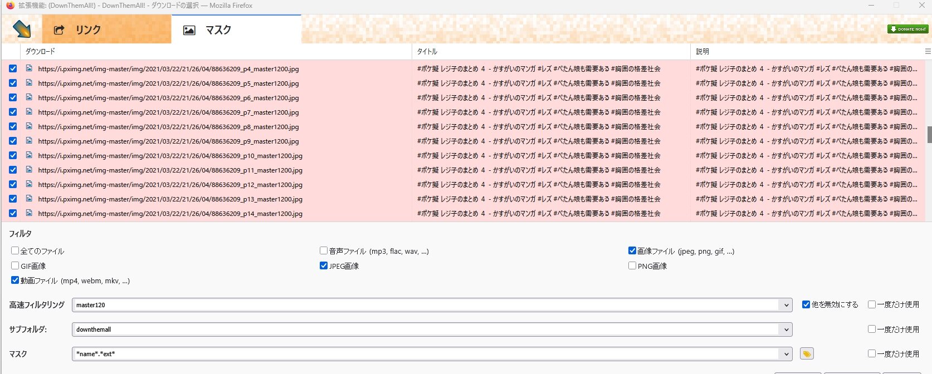The image size is (932, 374).
Task: Click image file icon of p7_master1200.jpg row
Action: [29, 111]
